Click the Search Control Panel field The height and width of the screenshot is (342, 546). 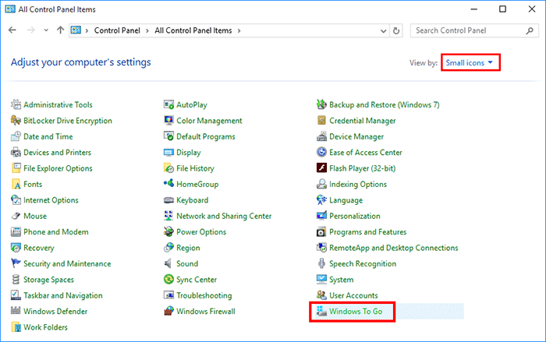point(474,30)
